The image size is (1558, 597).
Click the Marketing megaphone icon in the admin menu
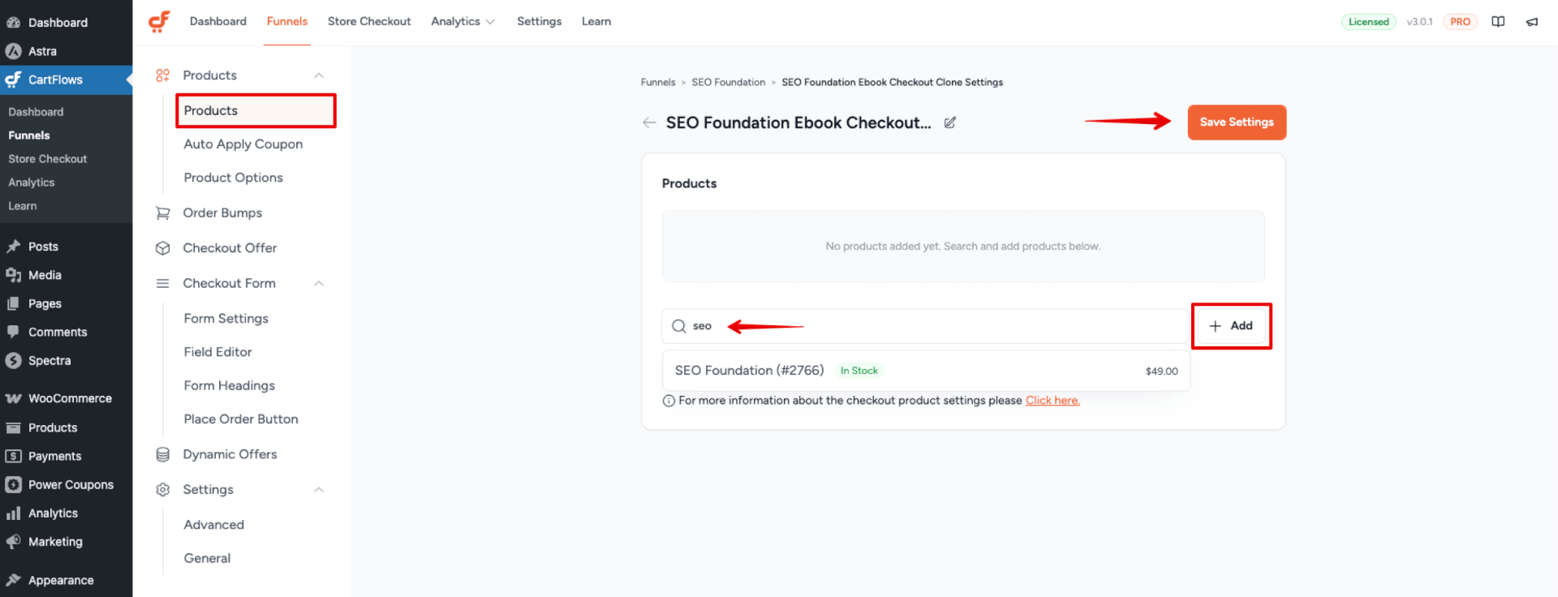point(14,542)
